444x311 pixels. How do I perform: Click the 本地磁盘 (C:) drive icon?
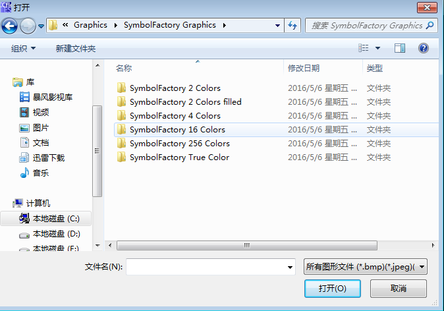coord(24,218)
